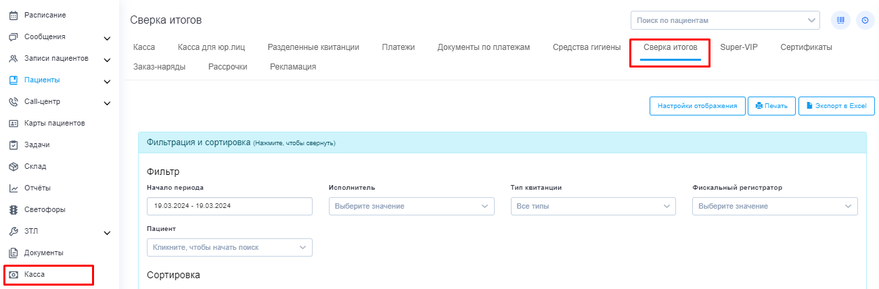The width and height of the screenshot is (879, 289).
Task: Open Документы in the sidebar
Action: click(x=44, y=253)
